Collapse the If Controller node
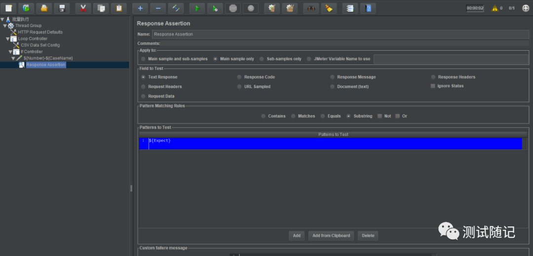533x256 pixels. [x=10, y=52]
